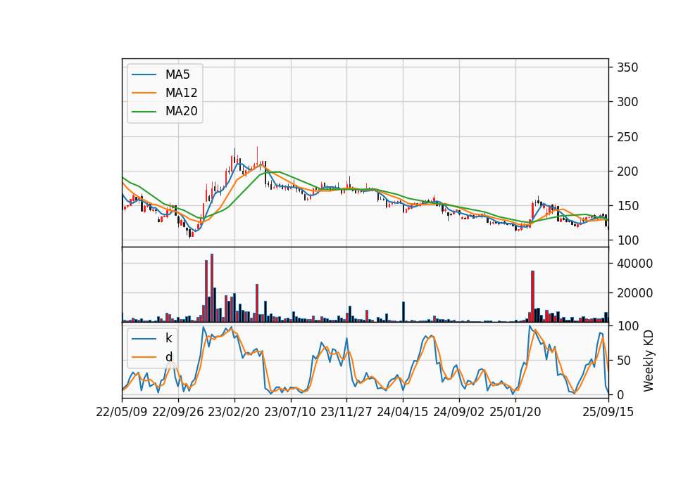Click the d legend entry
The height and width of the screenshot is (485, 676).
pos(168,357)
